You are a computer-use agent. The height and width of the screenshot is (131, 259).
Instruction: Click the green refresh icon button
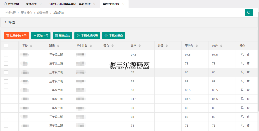[x=249, y=12]
